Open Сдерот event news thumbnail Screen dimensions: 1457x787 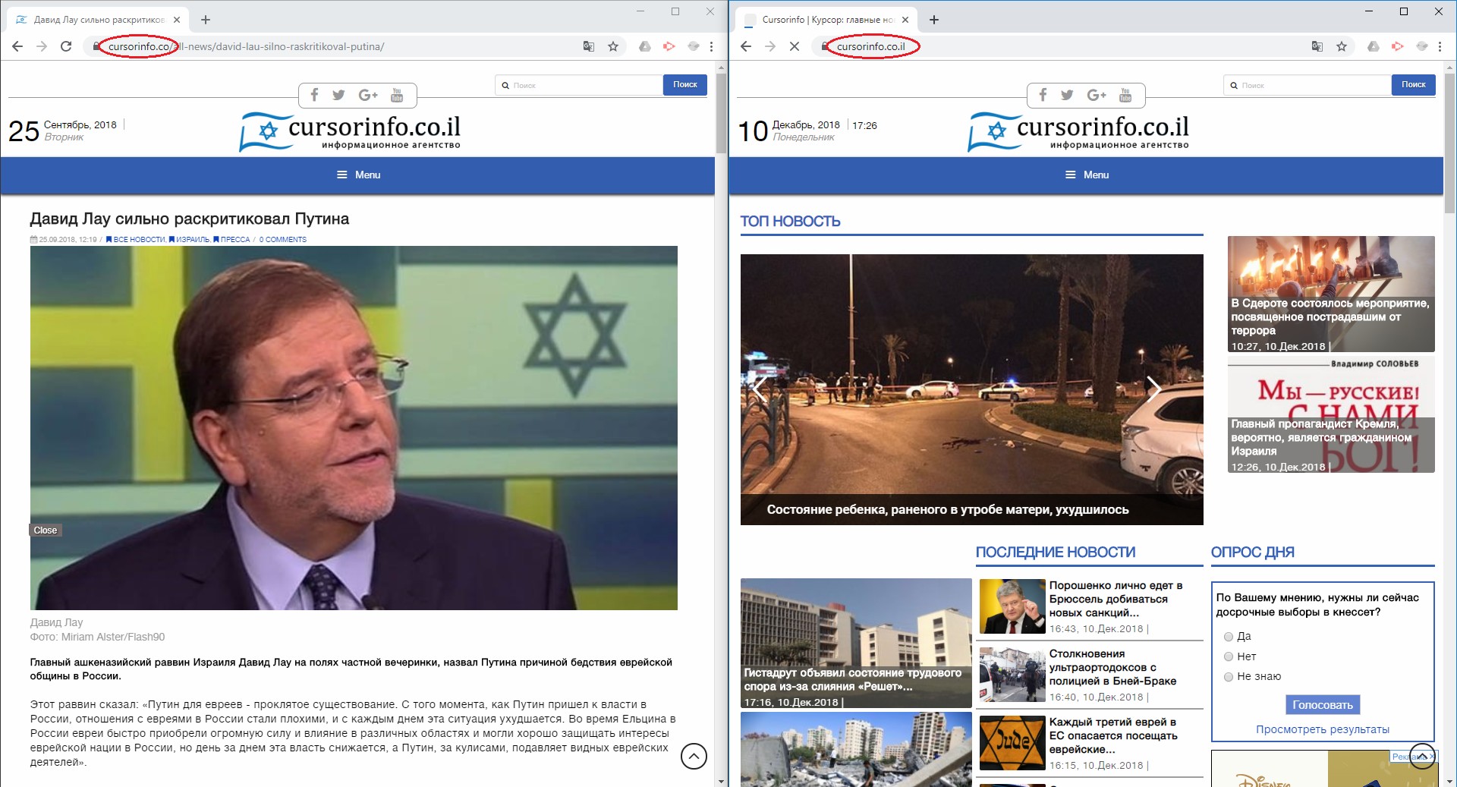point(1331,294)
